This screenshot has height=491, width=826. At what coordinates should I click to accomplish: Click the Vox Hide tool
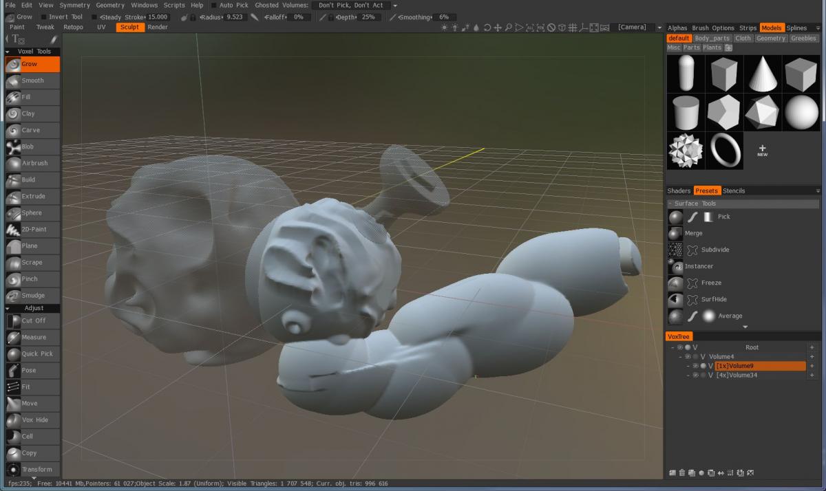tap(35, 419)
